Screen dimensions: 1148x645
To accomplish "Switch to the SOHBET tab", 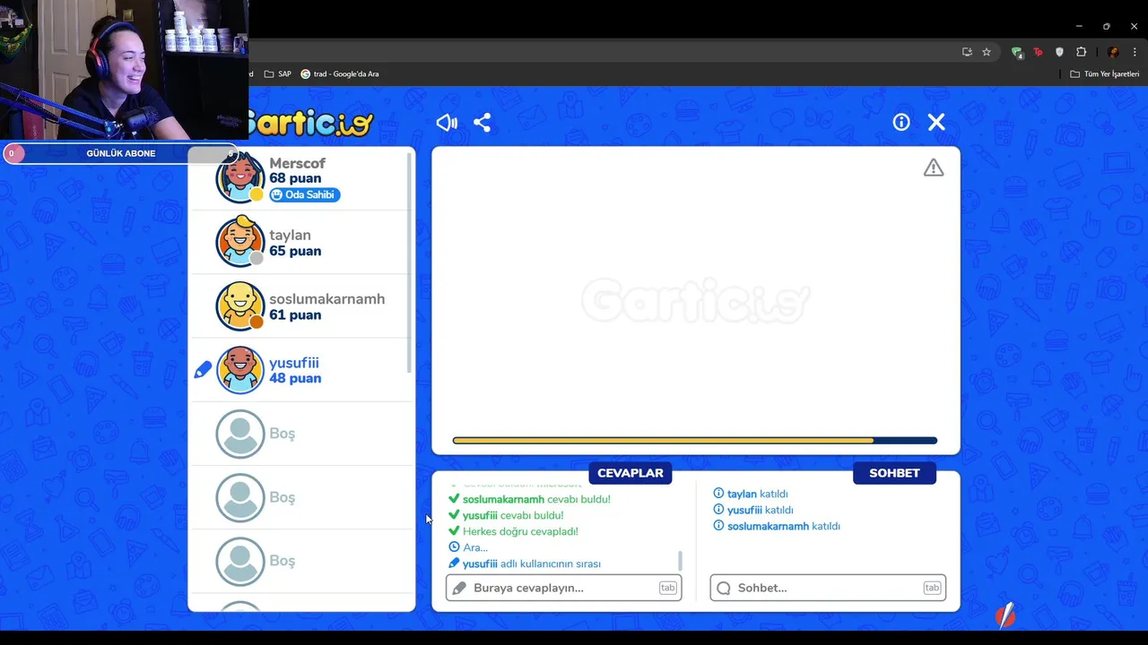I will pyautogui.click(x=894, y=473).
